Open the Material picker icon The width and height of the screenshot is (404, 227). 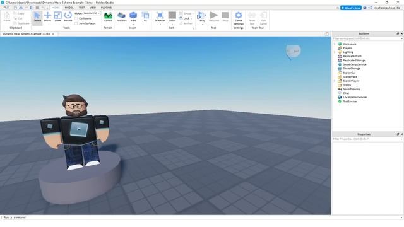point(160,15)
